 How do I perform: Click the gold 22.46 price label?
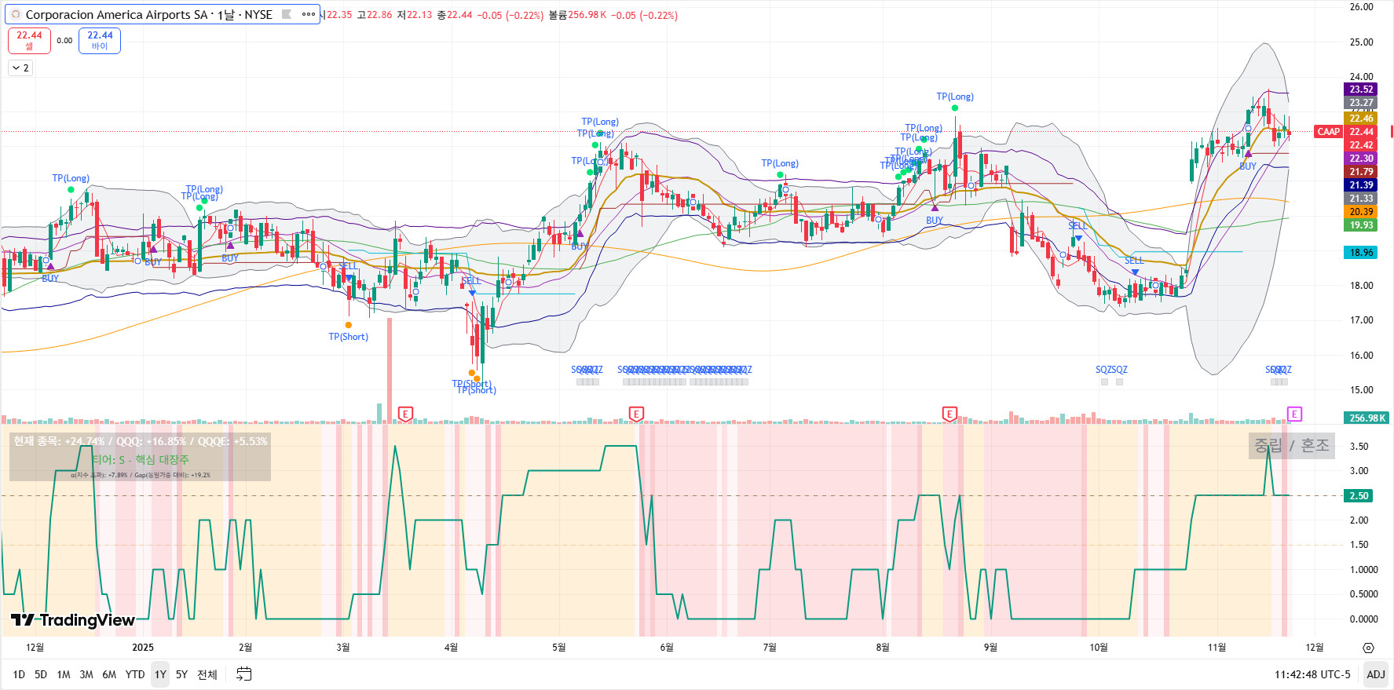(x=1361, y=119)
